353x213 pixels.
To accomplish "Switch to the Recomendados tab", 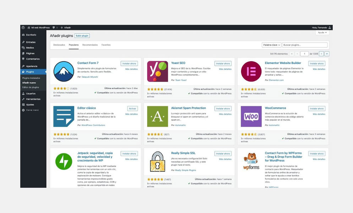I will [x=90, y=45].
